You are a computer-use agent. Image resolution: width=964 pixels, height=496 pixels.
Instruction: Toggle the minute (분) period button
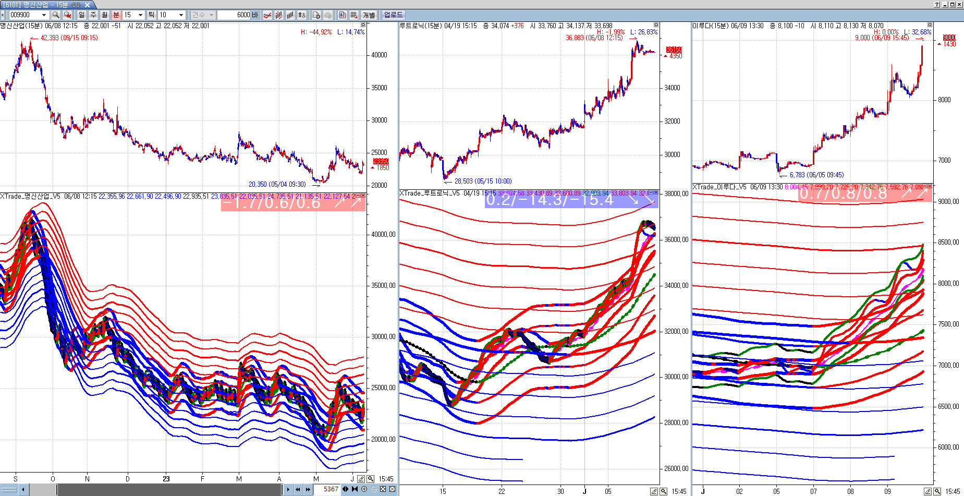pyautogui.click(x=116, y=15)
